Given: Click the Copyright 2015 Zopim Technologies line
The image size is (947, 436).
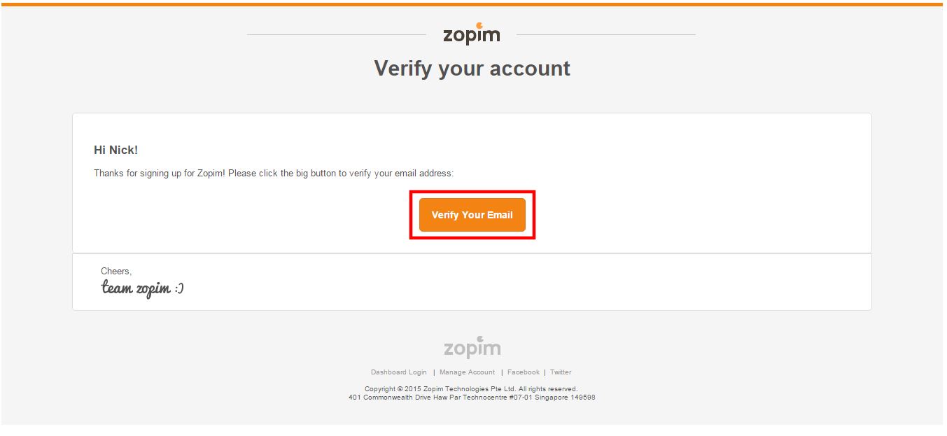Looking at the screenshot, I should (x=471, y=389).
